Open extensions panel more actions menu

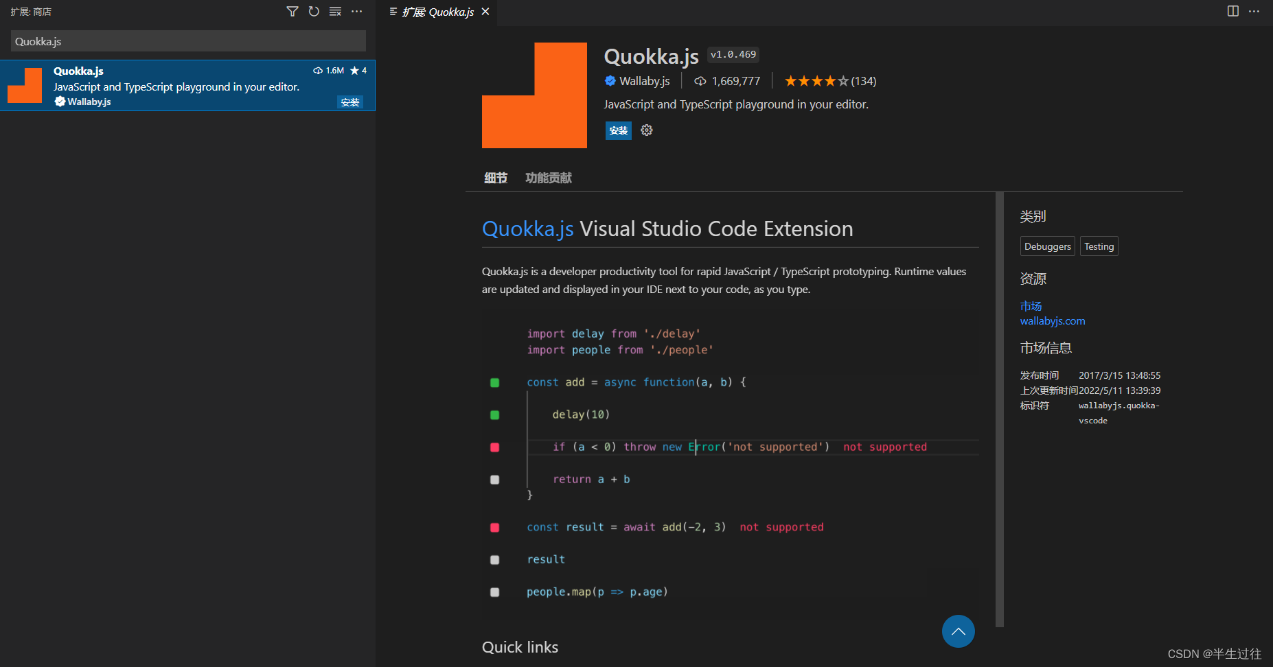pos(356,12)
